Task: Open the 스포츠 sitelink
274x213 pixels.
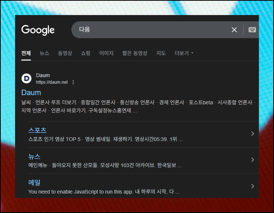Action: (38, 130)
